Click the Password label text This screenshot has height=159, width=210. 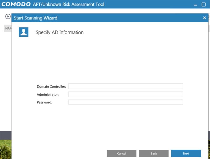tap(44, 102)
